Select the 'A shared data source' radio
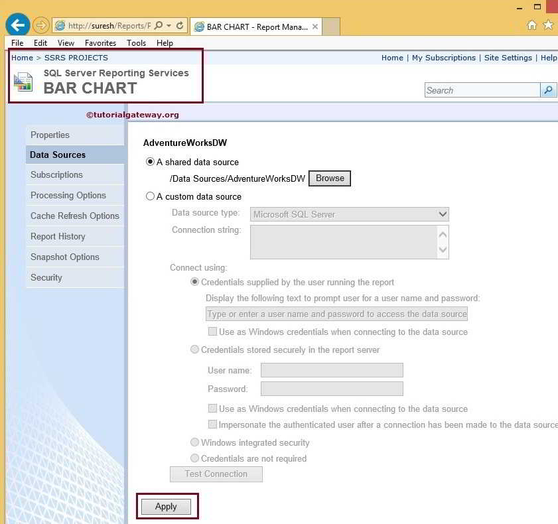 tap(150, 162)
